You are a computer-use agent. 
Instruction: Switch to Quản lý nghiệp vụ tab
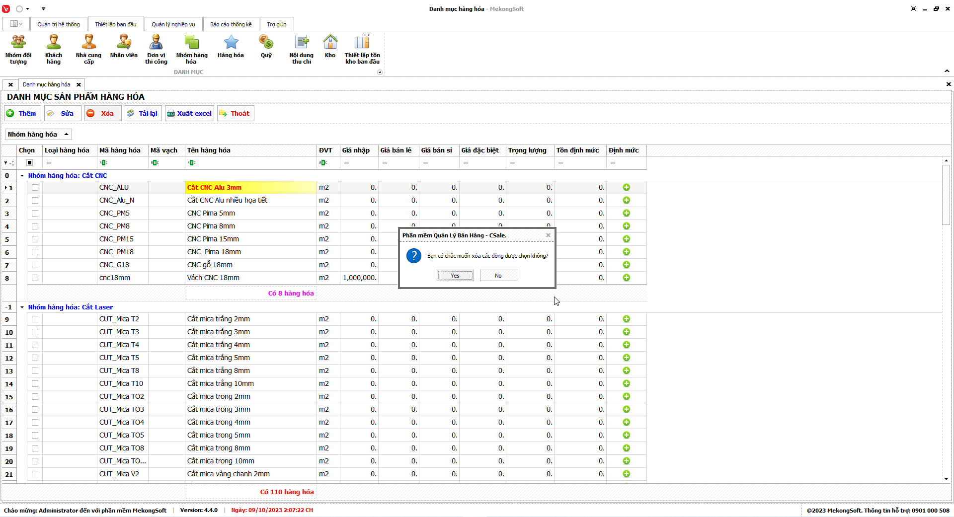(x=173, y=24)
